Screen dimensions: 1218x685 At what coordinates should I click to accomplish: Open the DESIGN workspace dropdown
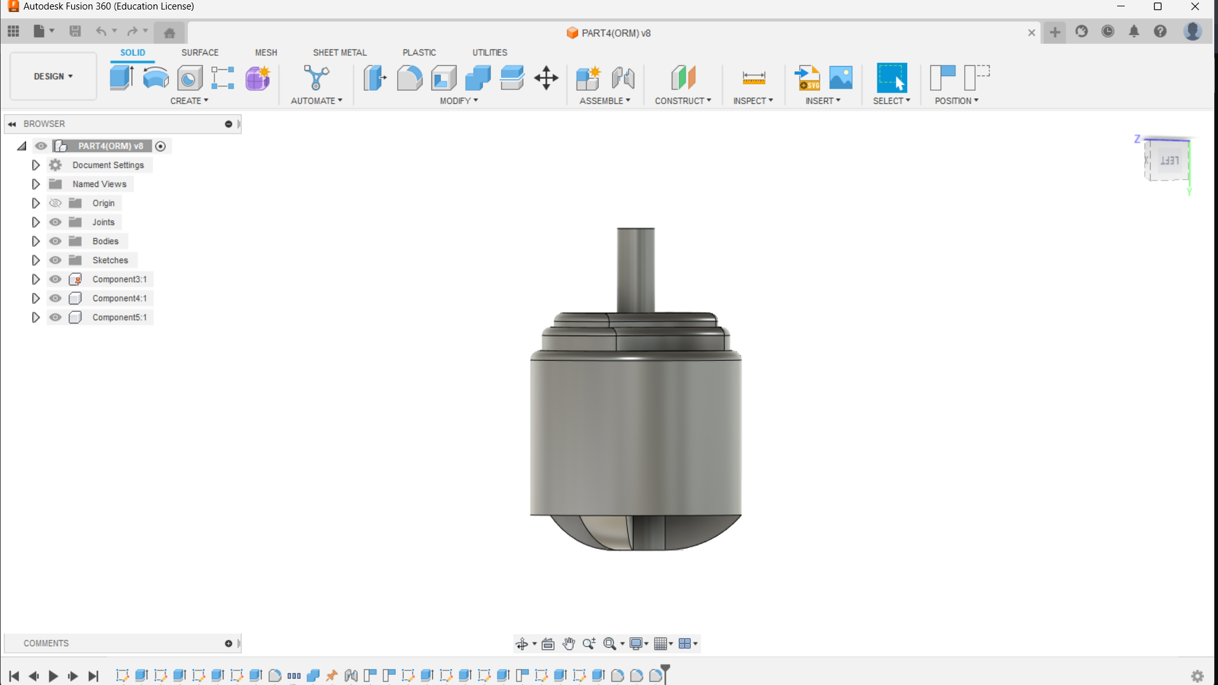(x=53, y=76)
